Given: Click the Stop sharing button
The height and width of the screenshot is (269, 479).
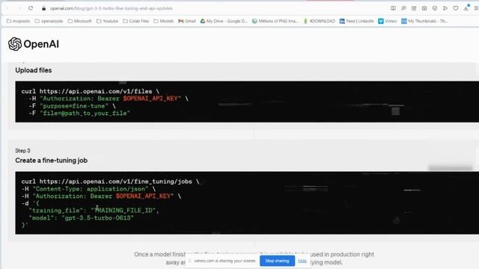Looking at the screenshot, I should (x=277, y=261).
